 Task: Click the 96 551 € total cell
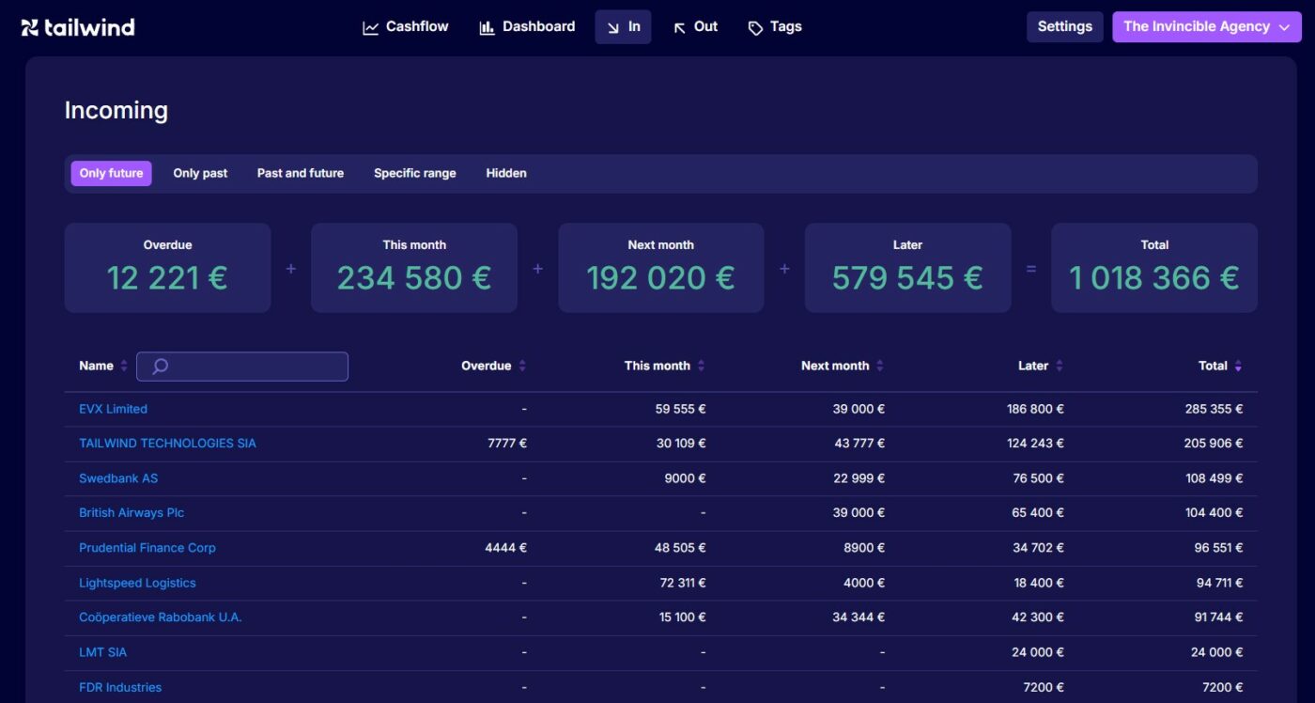(1218, 548)
